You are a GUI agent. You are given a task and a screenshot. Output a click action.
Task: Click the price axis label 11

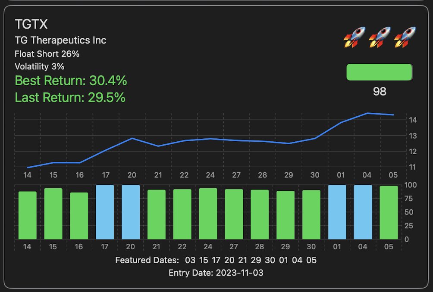coord(413,167)
